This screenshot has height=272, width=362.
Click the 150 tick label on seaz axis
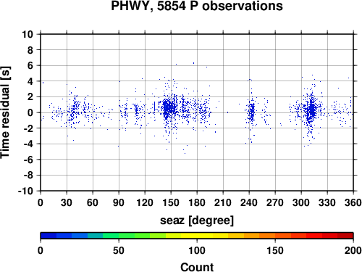[x=171, y=202]
